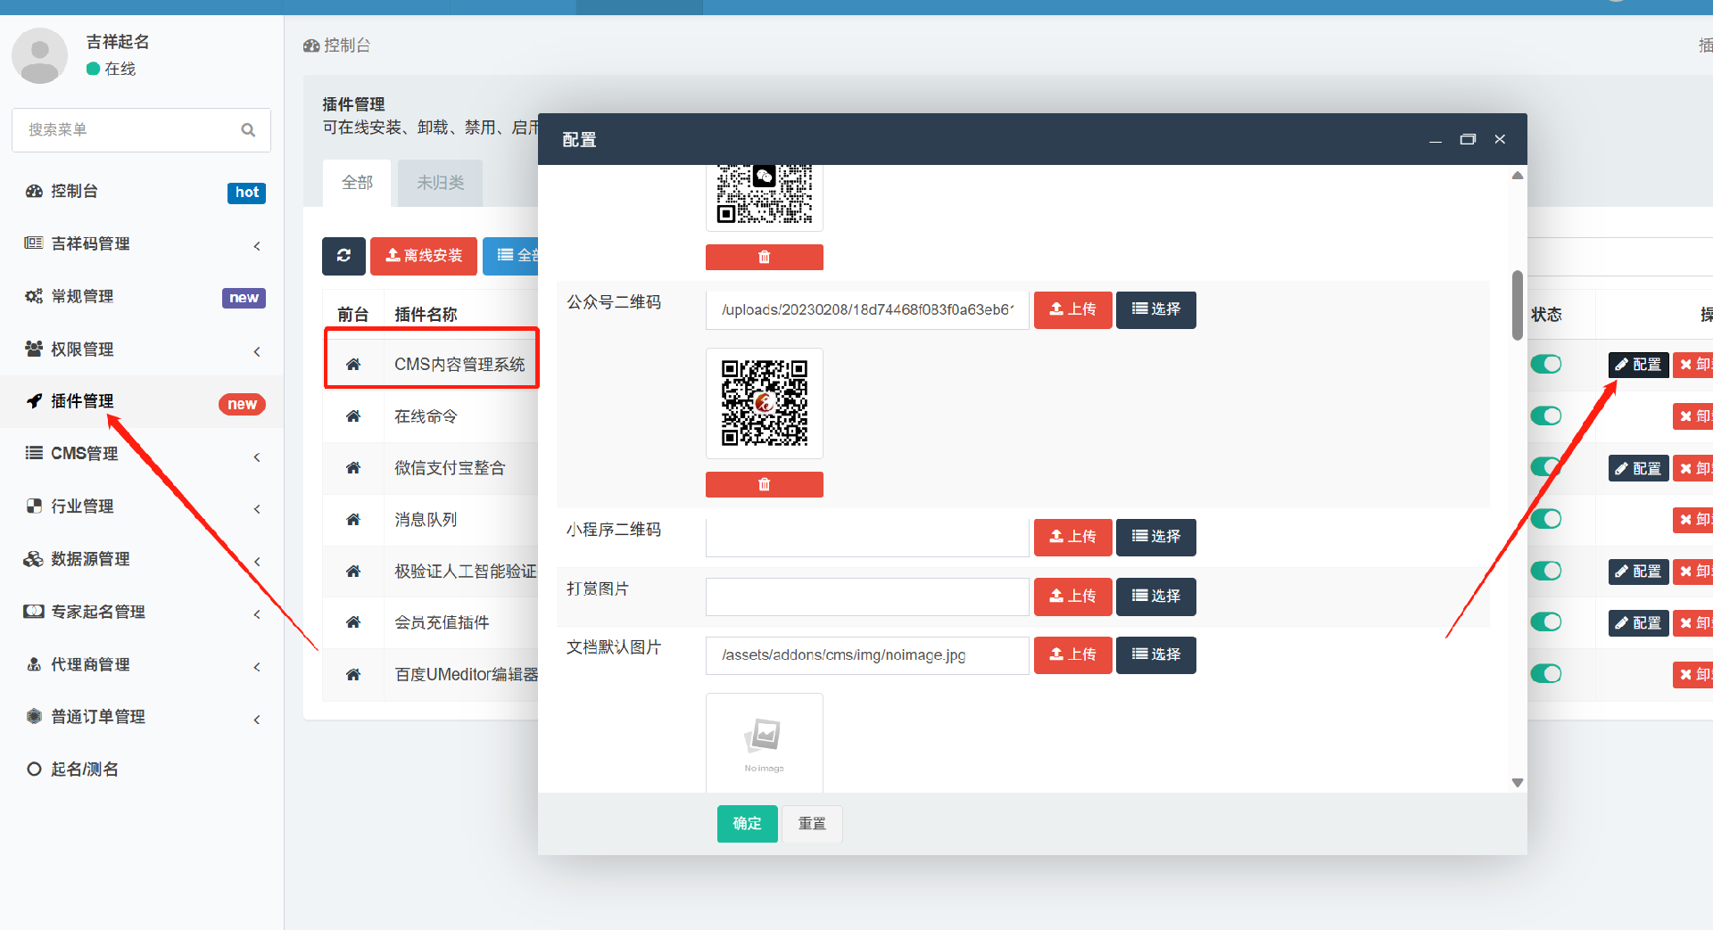Delete the 公众号二维码 image with its trash button
This screenshot has width=1713, height=930.
[764, 484]
